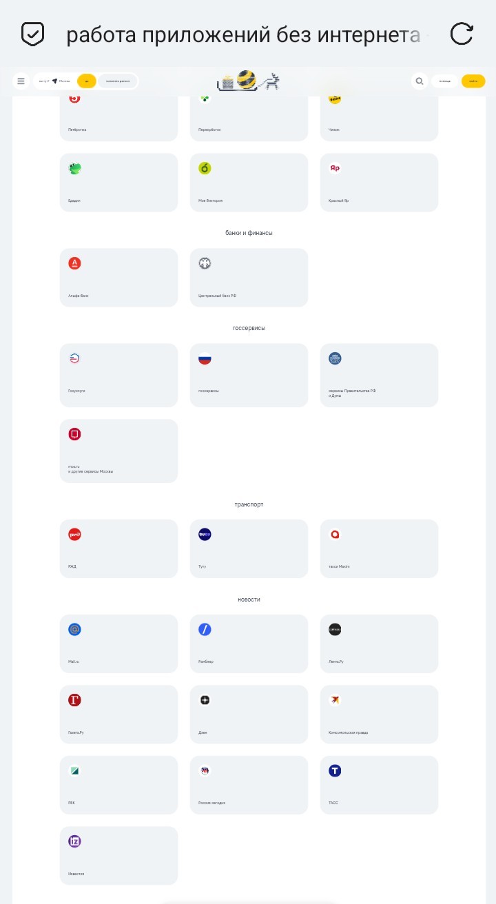Open the hamburger menu in site header
Viewport: 496px width, 904px height.
click(21, 81)
